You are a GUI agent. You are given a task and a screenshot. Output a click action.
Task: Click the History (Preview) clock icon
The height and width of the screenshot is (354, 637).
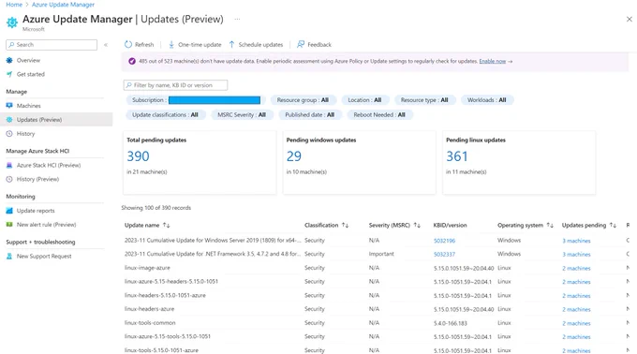pos(9,179)
